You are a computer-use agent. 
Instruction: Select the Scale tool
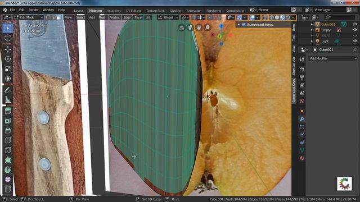click(x=8, y=68)
